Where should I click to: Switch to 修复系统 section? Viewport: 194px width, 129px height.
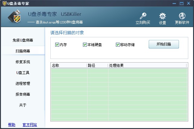click(x=23, y=62)
